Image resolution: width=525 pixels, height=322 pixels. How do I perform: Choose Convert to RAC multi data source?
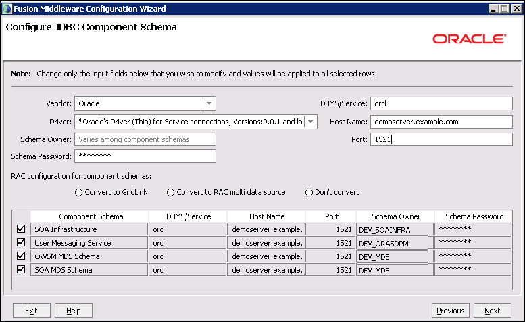coord(170,192)
